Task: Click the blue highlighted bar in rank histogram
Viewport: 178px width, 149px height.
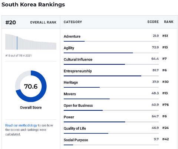Action: [x=17, y=43]
